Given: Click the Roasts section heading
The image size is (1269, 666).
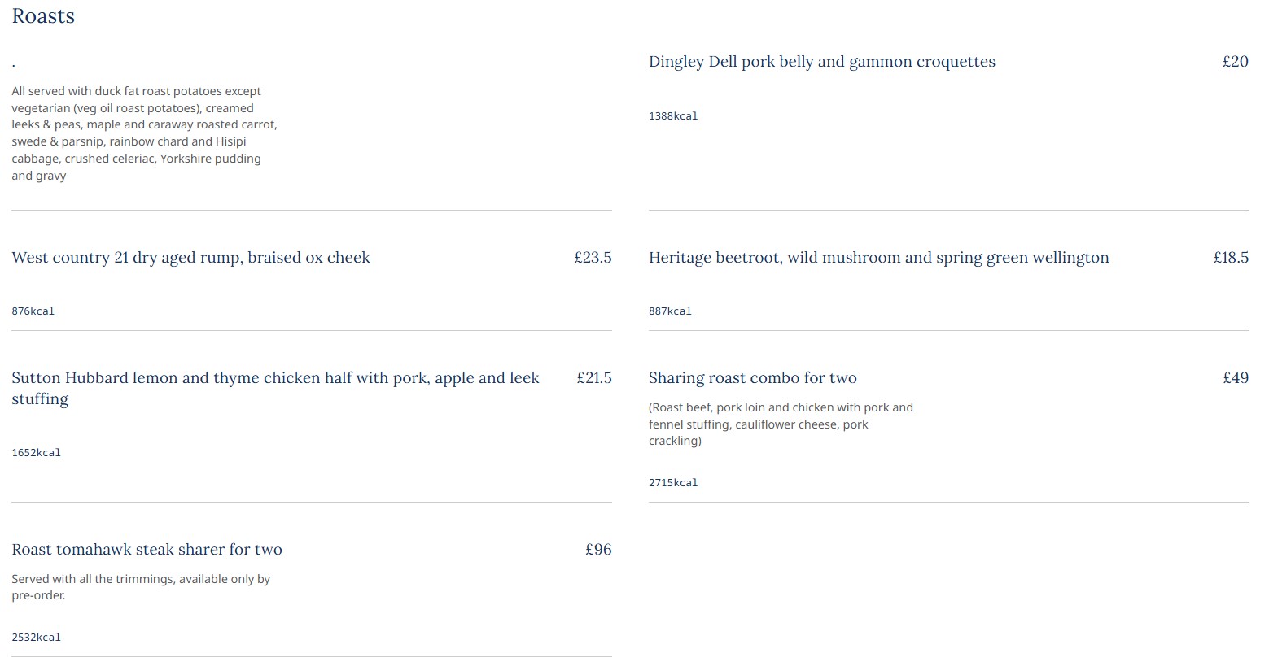Looking at the screenshot, I should 43,16.
